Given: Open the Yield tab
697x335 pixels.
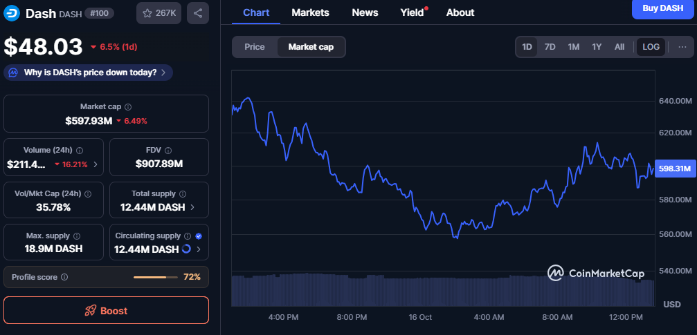Looking at the screenshot, I should 412,12.
